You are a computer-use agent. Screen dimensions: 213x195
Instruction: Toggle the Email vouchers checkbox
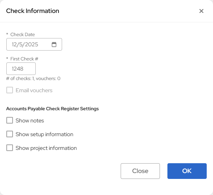[x=10, y=90]
